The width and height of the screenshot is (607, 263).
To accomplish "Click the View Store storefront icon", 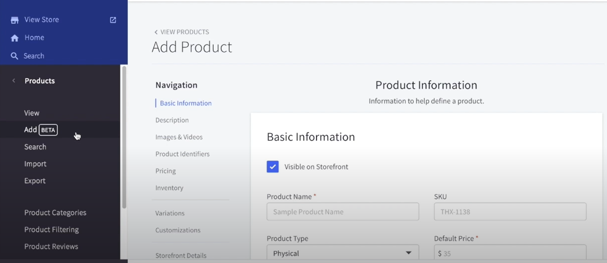I will [x=15, y=20].
